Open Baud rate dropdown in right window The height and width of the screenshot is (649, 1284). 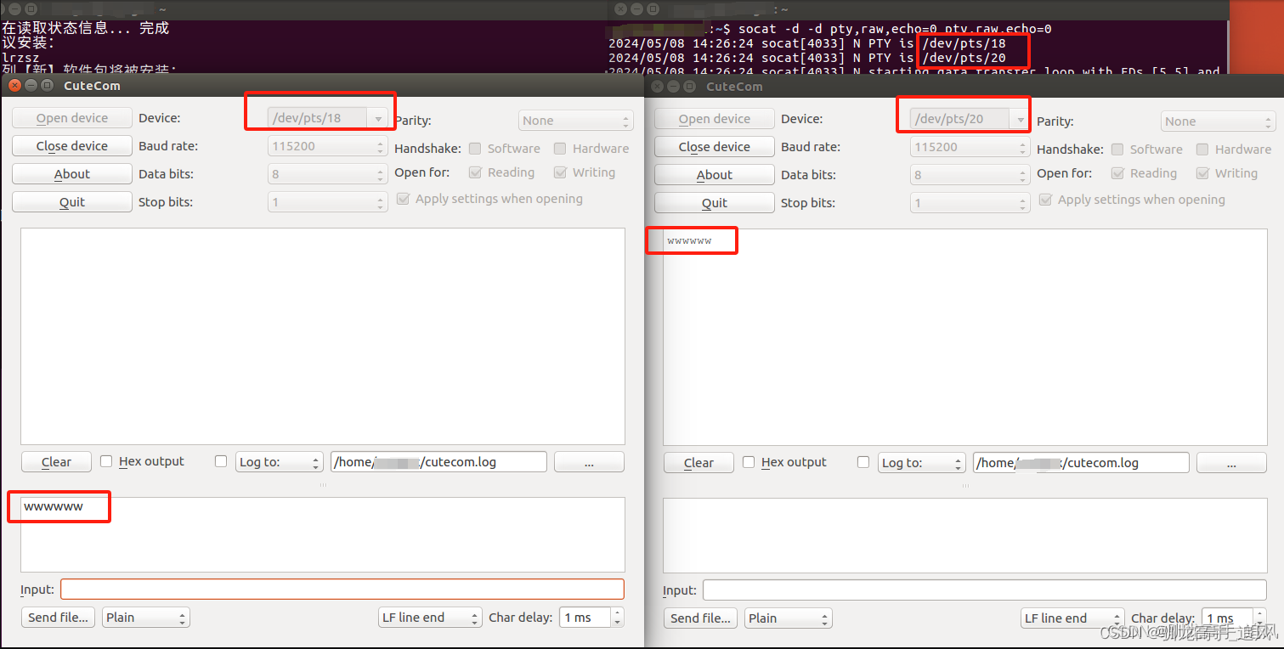970,147
